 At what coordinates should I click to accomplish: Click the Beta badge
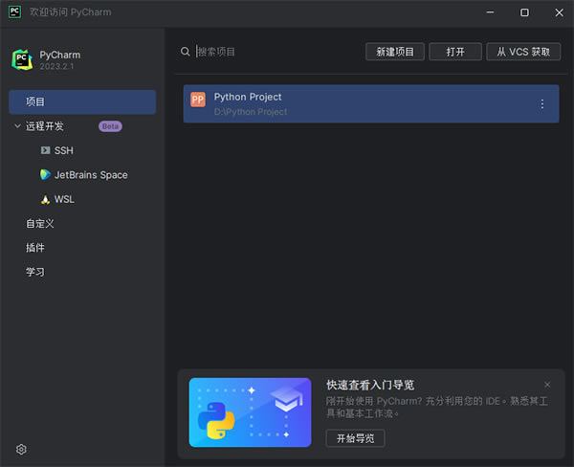110,126
